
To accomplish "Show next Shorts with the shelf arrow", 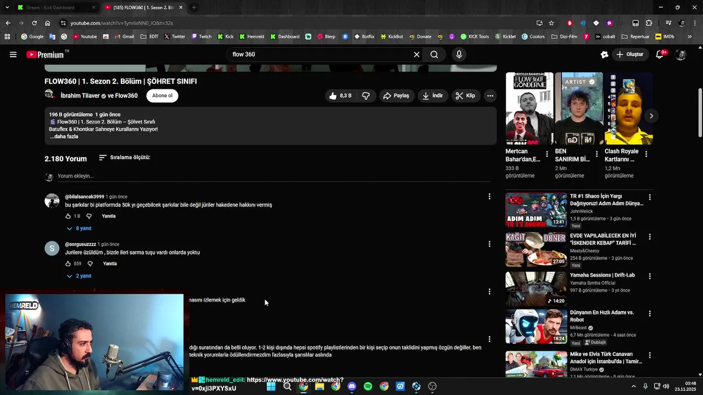I will (x=651, y=116).
